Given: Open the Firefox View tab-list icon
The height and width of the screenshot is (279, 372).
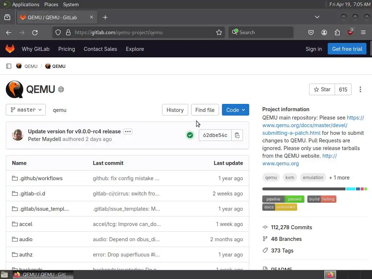Looking at the screenshot, I should [x=7, y=17].
